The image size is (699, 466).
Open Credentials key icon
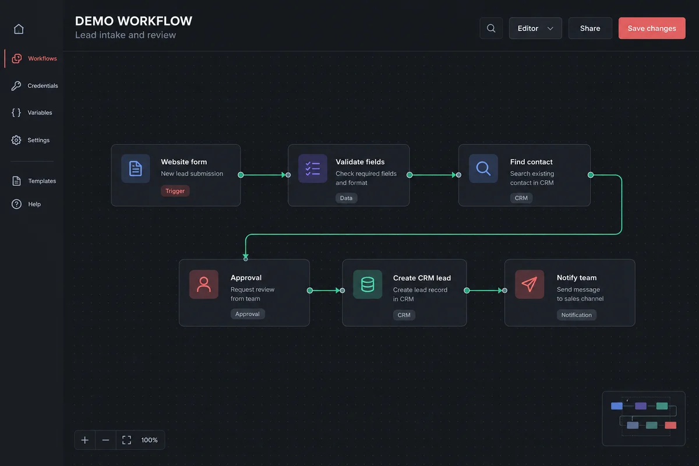(16, 86)
